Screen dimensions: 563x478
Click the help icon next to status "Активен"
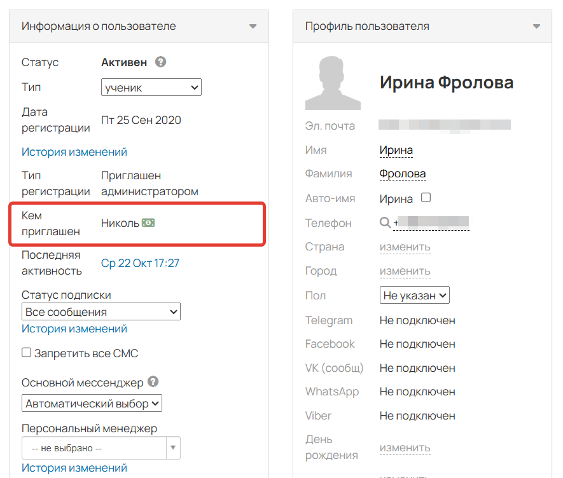(160, 62)
